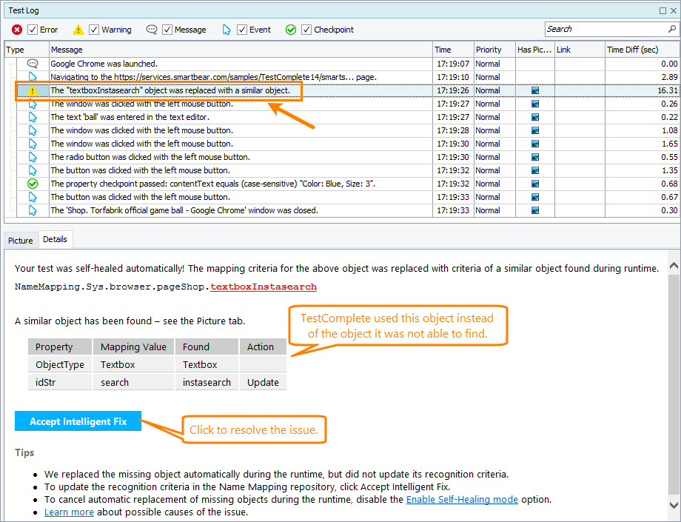This screenshot has height=522, width=681.
Task: Uncheck the Warning filter checkbox
Action: coord(93,30)
